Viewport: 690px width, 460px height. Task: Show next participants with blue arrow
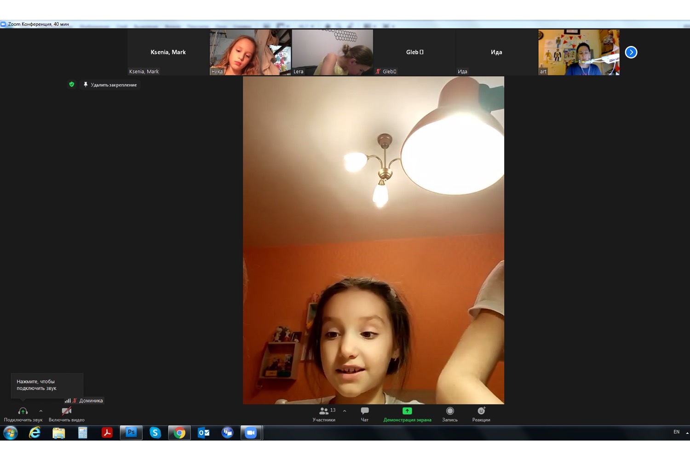[x=631, y=52]
